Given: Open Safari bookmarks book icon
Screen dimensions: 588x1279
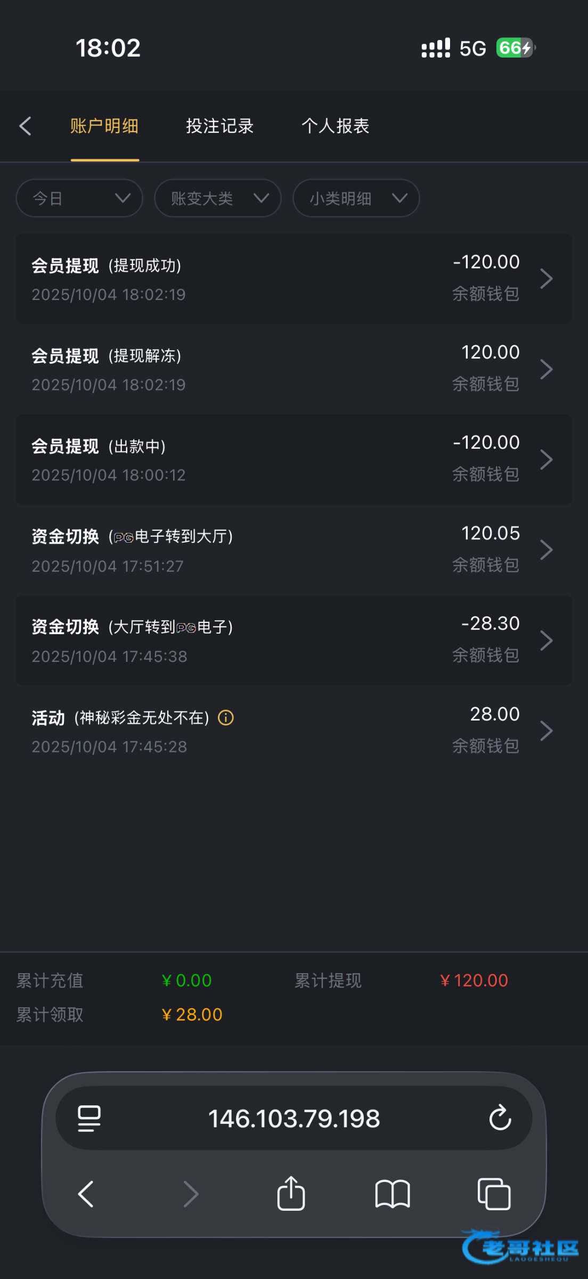Looking at the screenshot, I should (392, 1194).
